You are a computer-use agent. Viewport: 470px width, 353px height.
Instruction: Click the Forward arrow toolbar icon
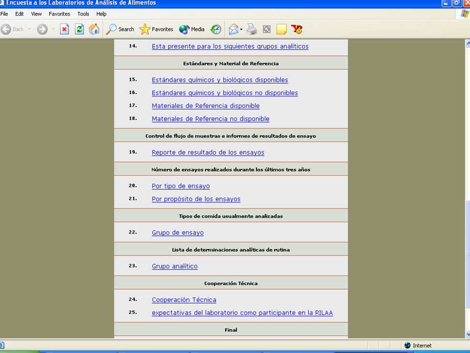point(42,29)
